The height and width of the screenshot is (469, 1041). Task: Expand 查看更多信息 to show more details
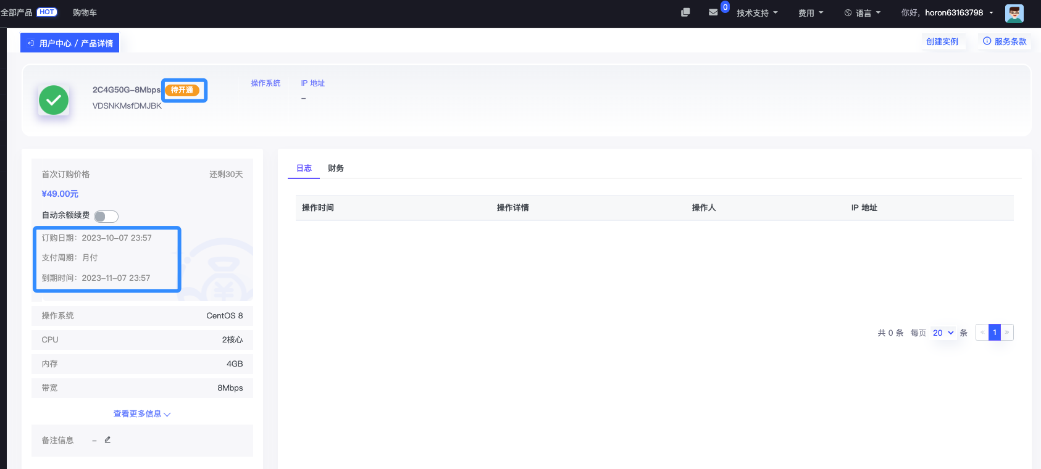point(141,414)
